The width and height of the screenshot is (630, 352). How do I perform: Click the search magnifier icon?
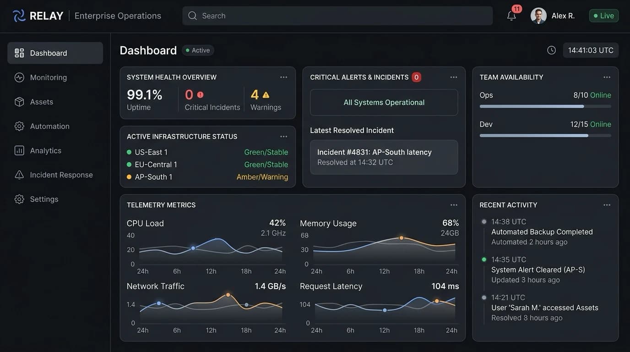(x=193, y=16)
